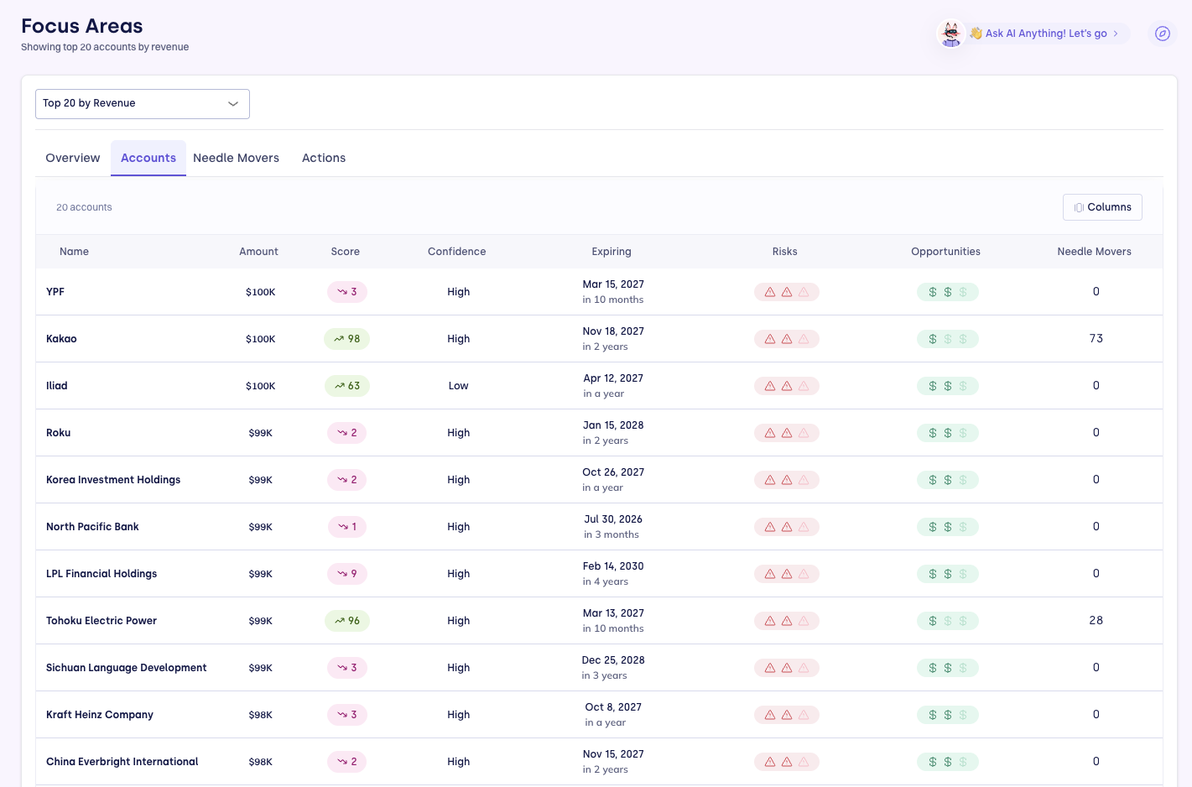Click North Pacific Bank score badge 1
Image resolution: width=1192 pixels, height=787 pixels.
[346, 527]
